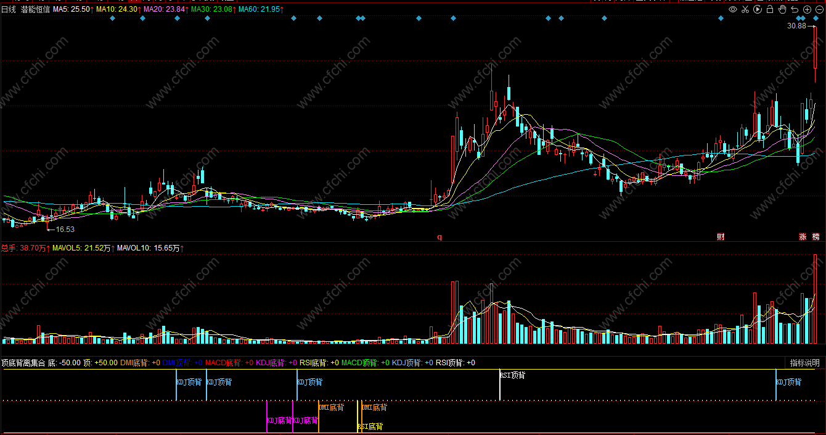Viewport: 826px width, 435px height.
Task: Click the 总手: 38.70万 volume label
Action: tap(26, 247)
